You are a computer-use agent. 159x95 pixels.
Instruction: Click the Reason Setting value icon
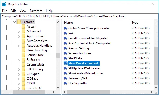click(66, 48)
